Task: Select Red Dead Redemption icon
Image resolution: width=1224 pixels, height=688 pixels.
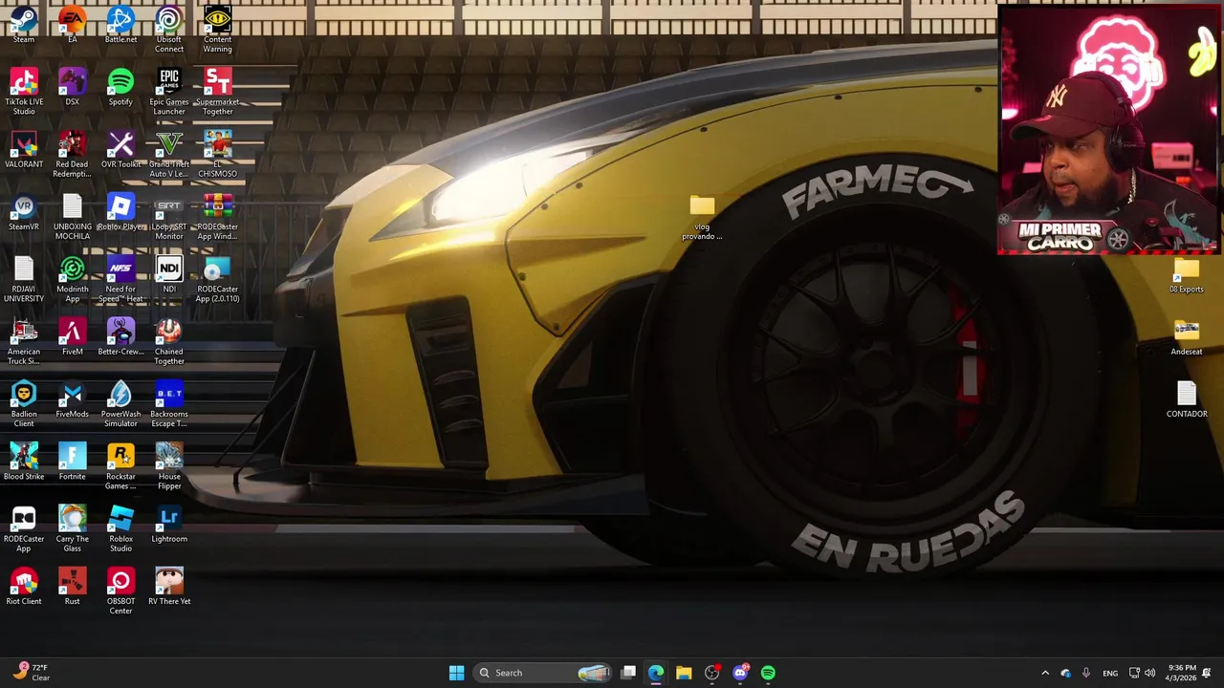Action: 72,154
